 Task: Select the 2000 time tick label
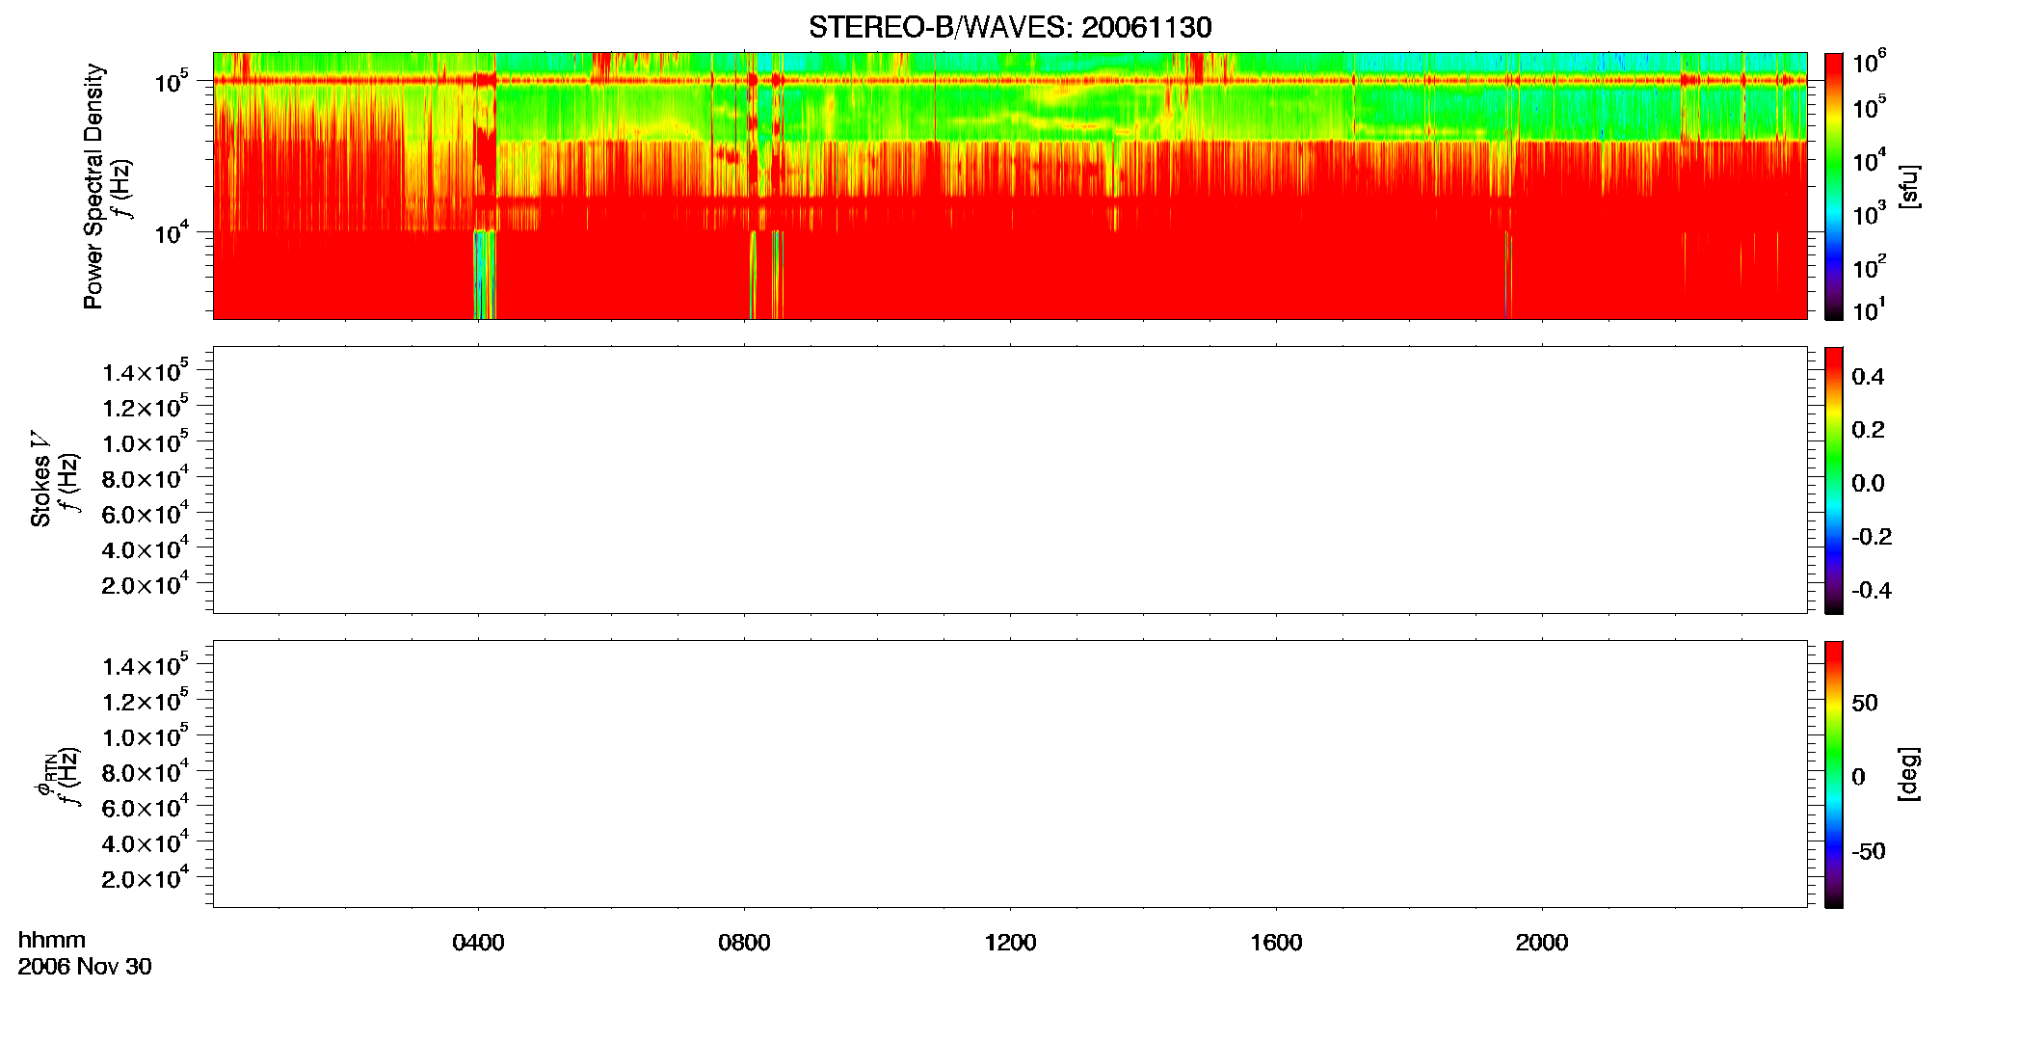click(x=1542, y=943)
